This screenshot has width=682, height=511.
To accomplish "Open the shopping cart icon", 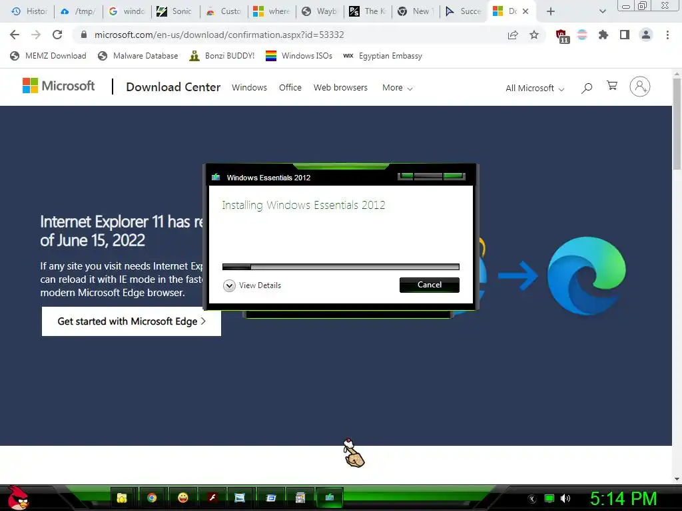I will pos(612,86).
